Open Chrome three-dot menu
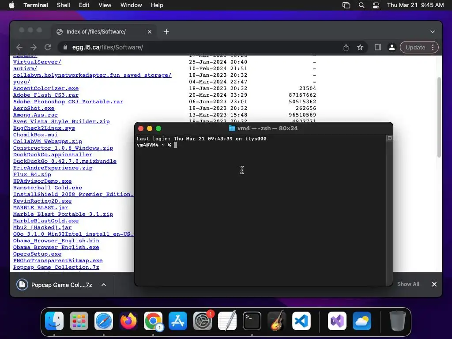Image resolution: width=452 pixels, height=339 pixels. (433, 47)
